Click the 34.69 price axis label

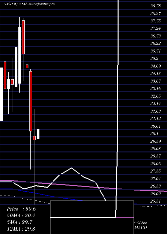(156, 66)
